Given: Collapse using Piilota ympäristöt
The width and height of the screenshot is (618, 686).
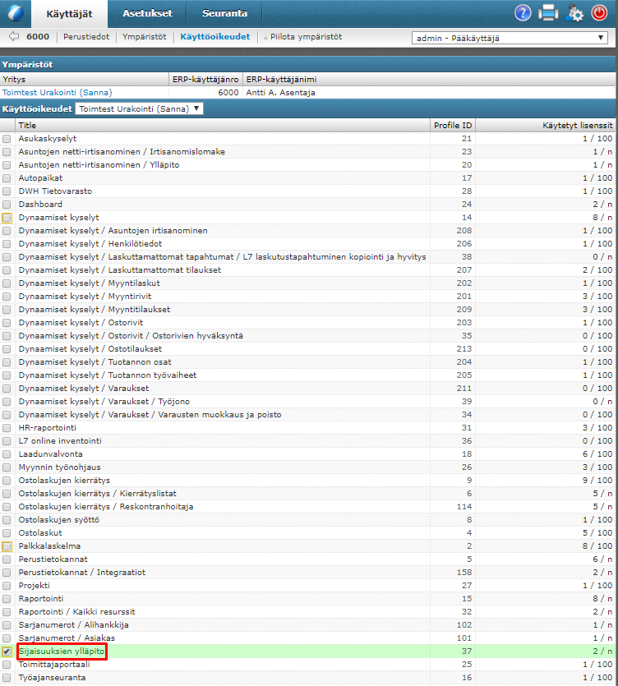Looking at the screenshot, I should click(x=303, y=37).
